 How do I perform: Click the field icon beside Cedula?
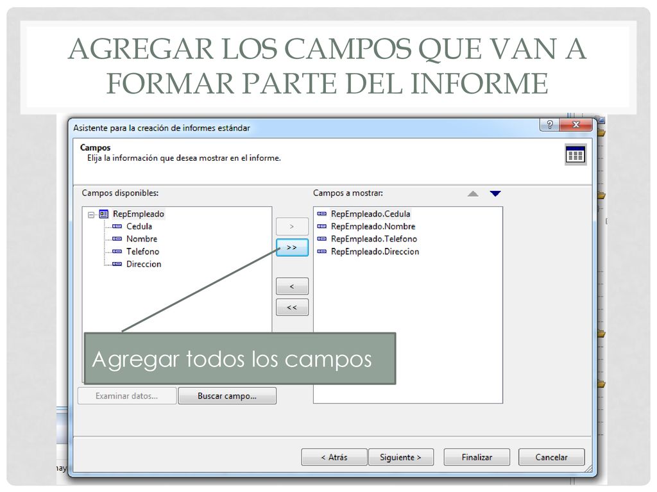coord(117,226)
